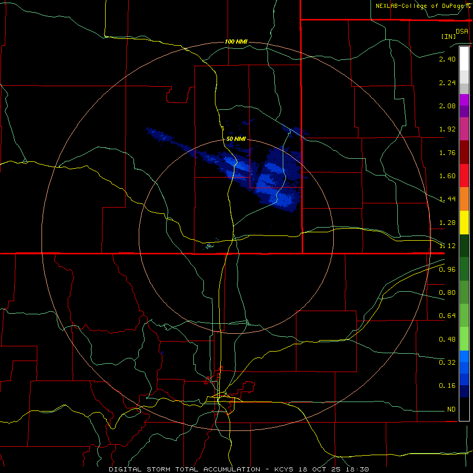Screen dimensions: 473x473
Task: Click the 50 NMI range ring label
Action: (236, 139)
